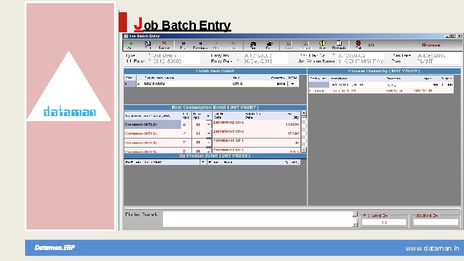Image resolution: width=464 pixels, height=261 pixels.
Task: Select the highlighted first Common (QTLS) cell
Action: 152,124
